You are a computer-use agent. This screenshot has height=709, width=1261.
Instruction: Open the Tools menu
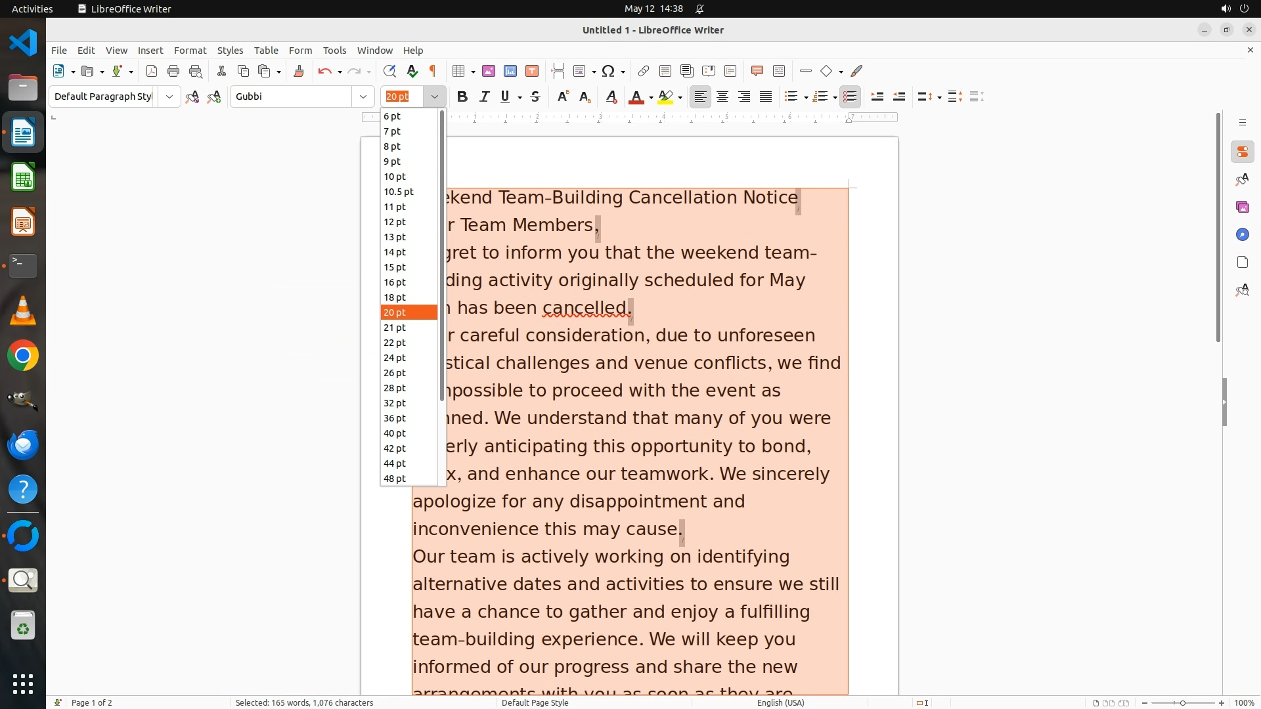(x=334, y=51)
